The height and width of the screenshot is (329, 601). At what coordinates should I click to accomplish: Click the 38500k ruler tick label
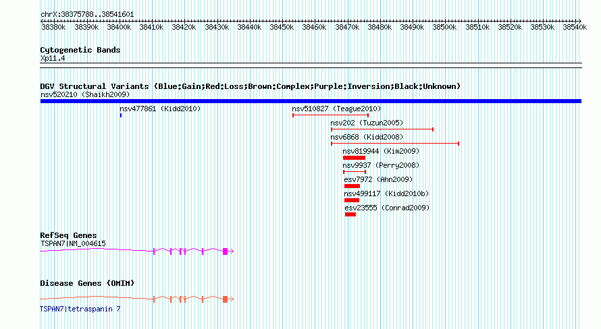tap(444, 27)
